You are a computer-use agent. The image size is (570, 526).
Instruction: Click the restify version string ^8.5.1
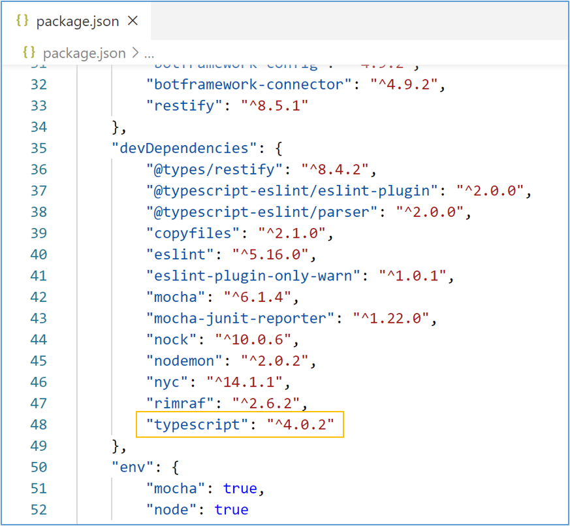(x=274, y=105)
